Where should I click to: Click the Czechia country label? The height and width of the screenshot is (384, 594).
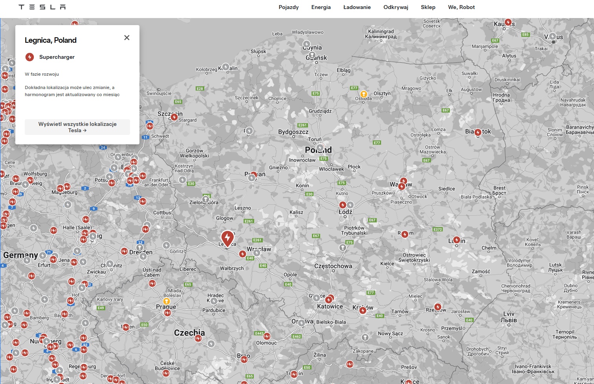coord(189,333)
